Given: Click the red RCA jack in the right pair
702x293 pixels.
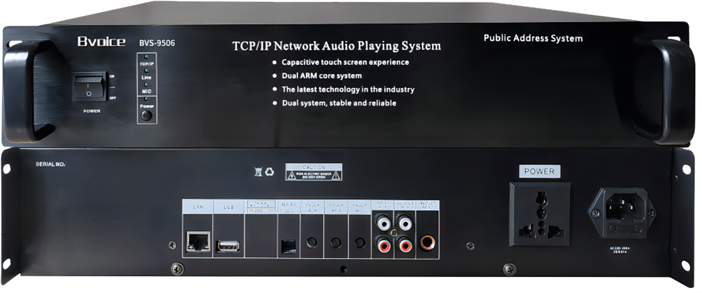Looking at the screenshot, I should coord(405,245).
